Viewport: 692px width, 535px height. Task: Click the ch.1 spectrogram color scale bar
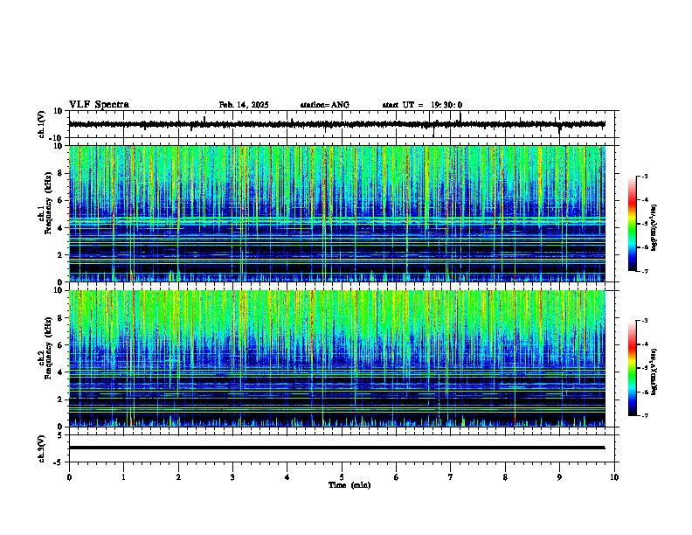633,224
